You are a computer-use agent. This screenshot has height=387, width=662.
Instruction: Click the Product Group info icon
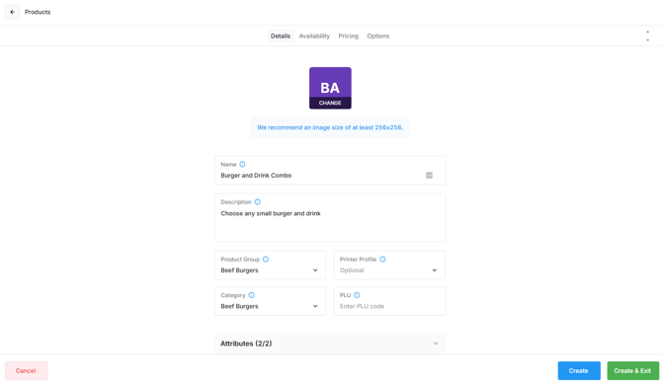pos(266,259)
